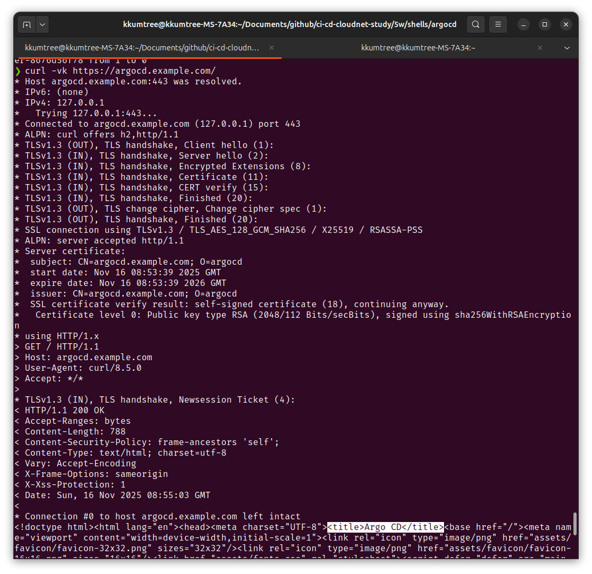Click the 'X-Frame-Options: sameorigin' header
Screen dimensions: 592x574
[x=91, y=474]
